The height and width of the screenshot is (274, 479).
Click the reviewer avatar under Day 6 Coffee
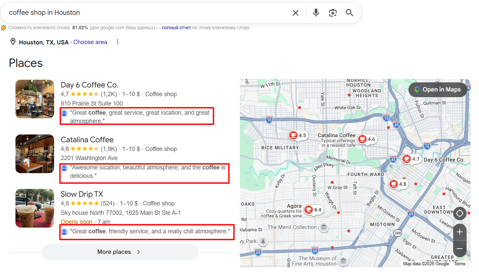pyautogui.click(x=64, y=113)
